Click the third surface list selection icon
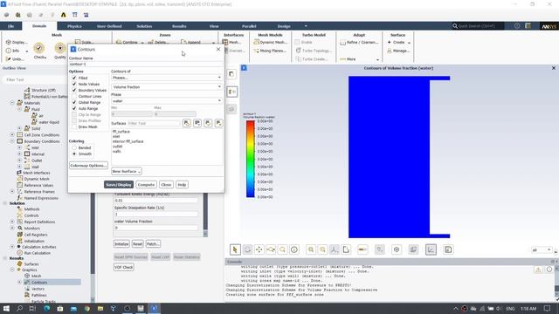559x314 pixels. click(x=208, y=123)
